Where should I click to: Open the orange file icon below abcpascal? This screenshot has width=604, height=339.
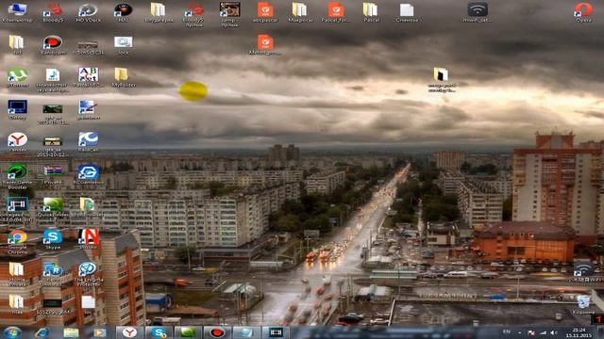pyautogui.click(x=265, y=44)
